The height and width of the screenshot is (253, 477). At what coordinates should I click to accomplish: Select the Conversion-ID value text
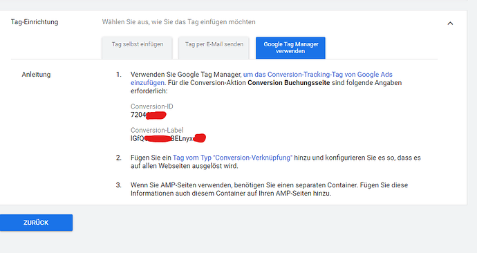coord(148,115)
